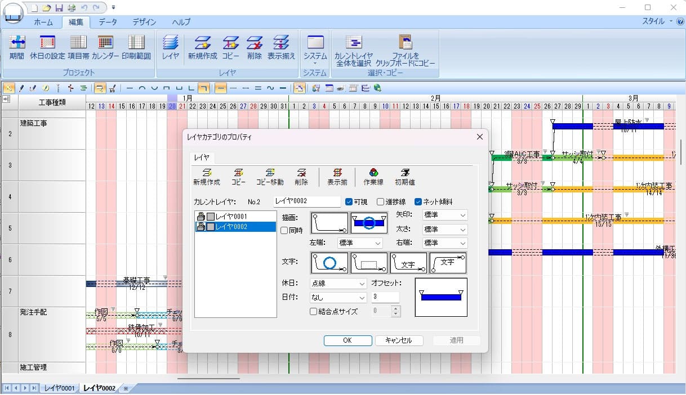686x395 pixels.
Task: Open the 休日 dropdown showing 点線
Action: 338,284
